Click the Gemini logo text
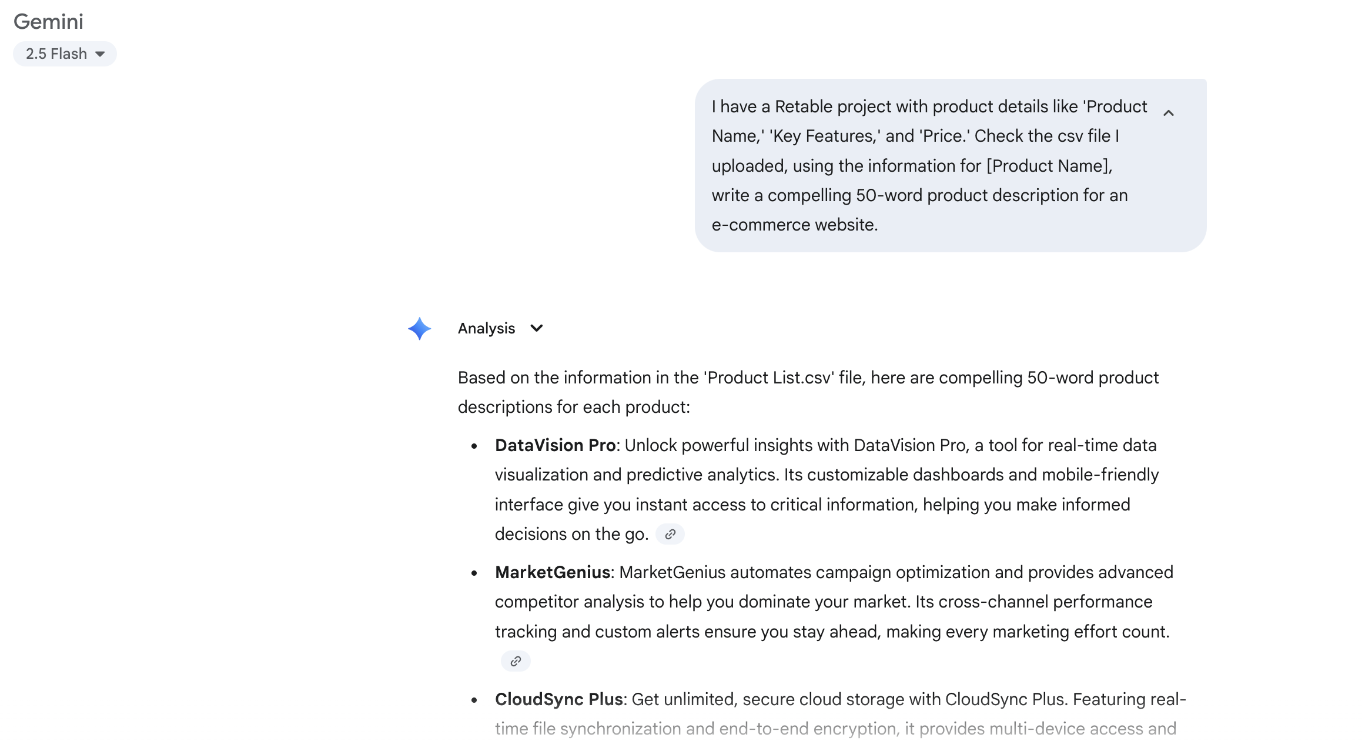The image size is (1365, 741). [49, 22]
